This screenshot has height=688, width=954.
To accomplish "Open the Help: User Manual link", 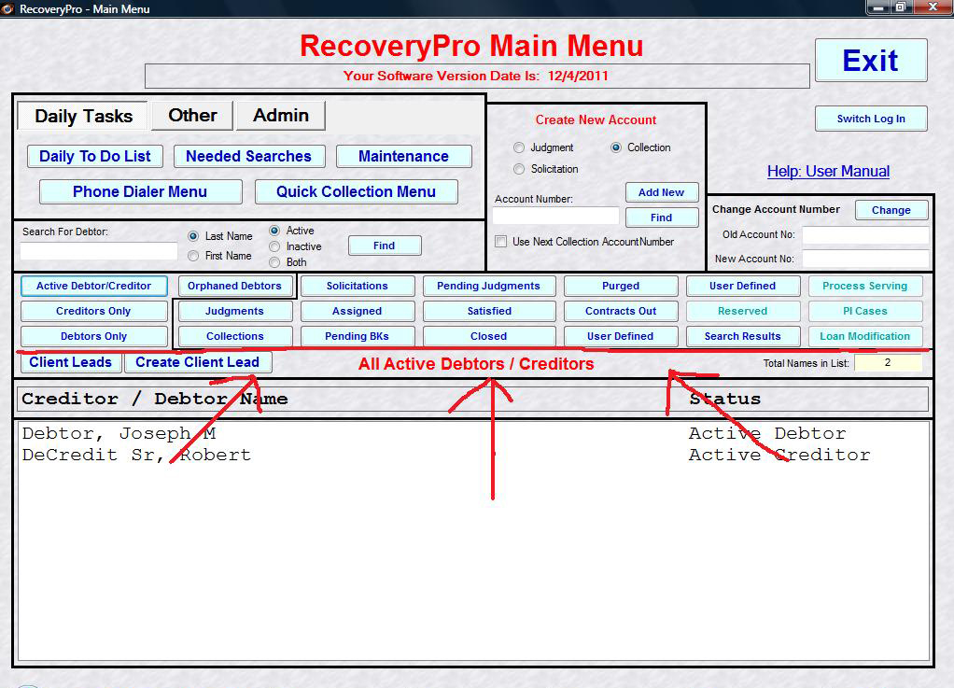I will (828, 172).
